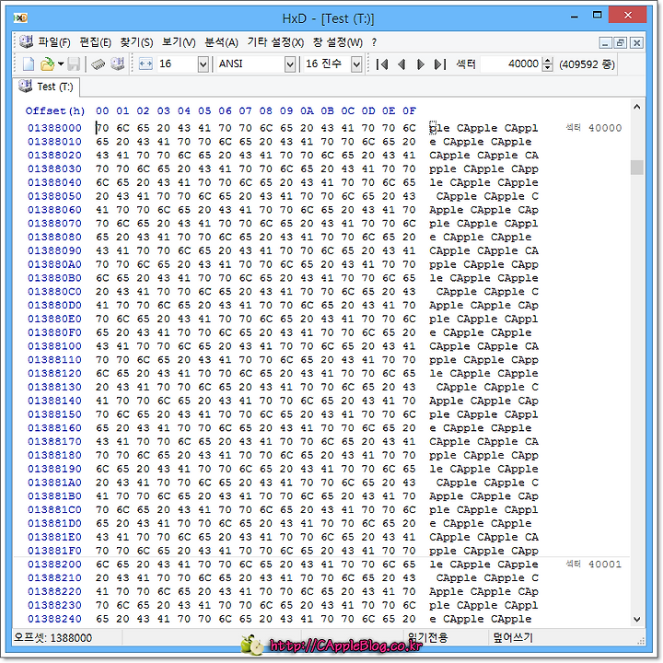Minimize the inner document window
Screen dimensions: 663x663
coord(605,42)
